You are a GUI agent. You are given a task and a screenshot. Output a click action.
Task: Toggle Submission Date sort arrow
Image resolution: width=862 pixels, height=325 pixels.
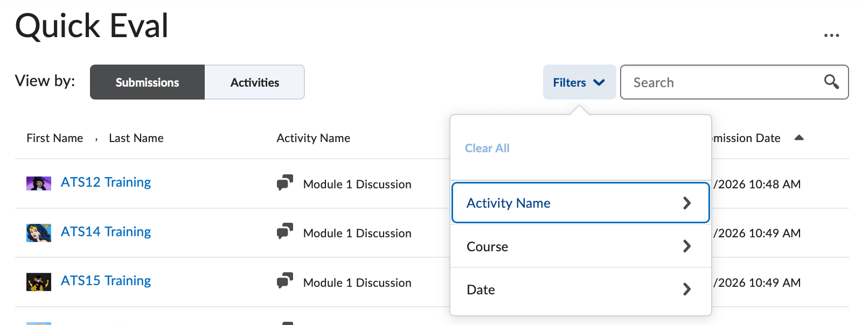799,138
